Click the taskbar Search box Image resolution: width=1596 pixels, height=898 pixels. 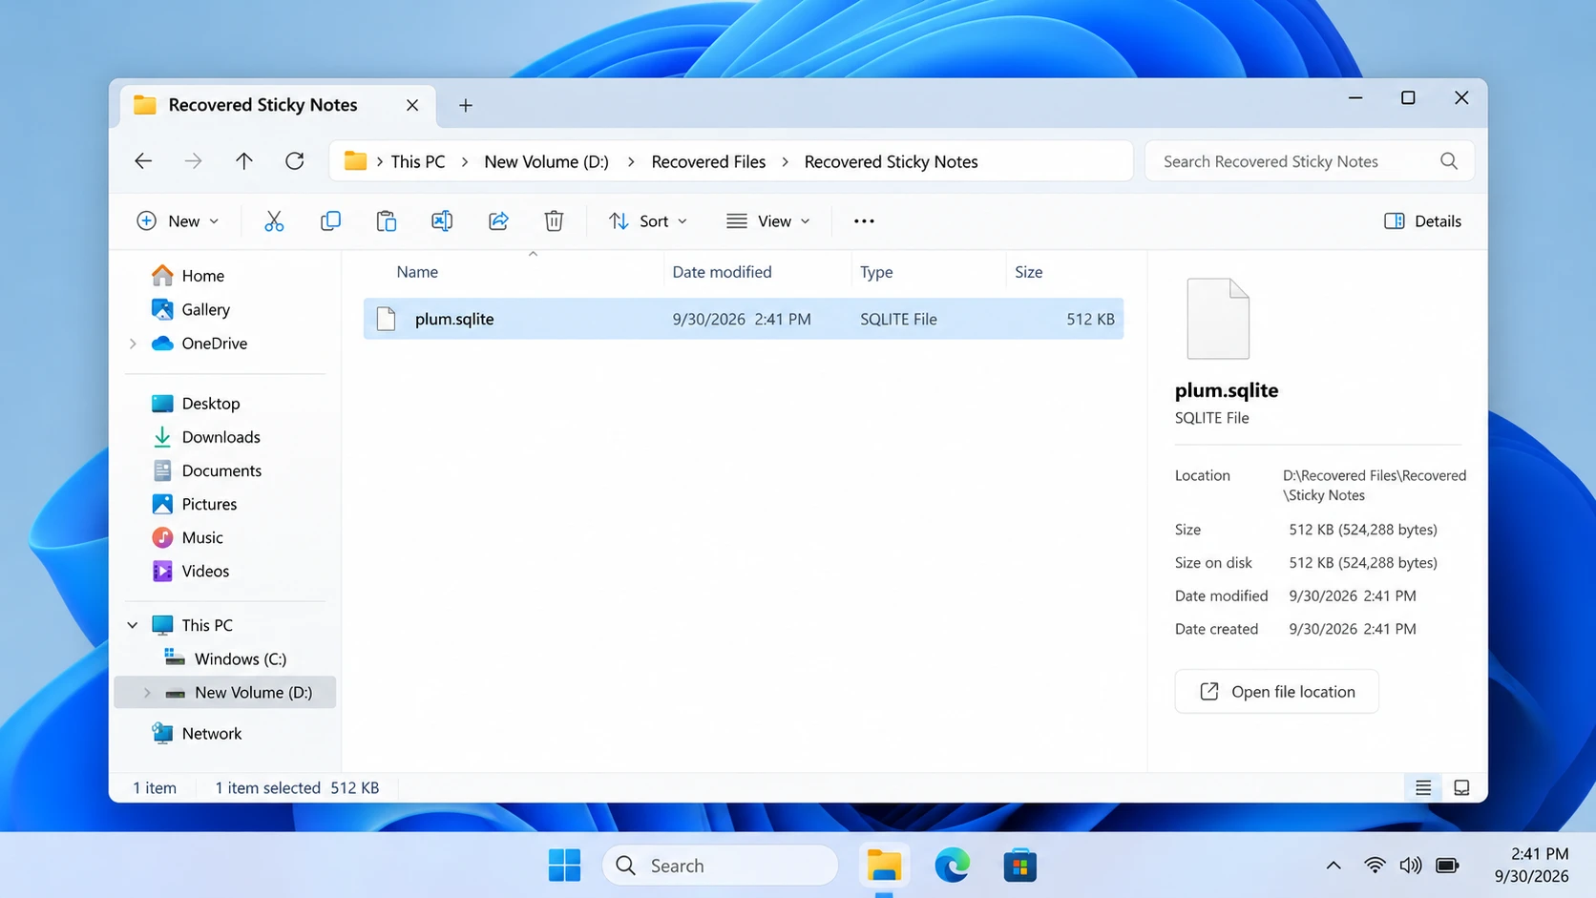pos(721,866)
